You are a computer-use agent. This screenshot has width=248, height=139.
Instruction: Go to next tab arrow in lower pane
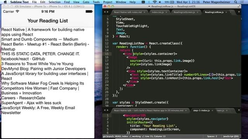pyautogui.click(x=108, y=110)
